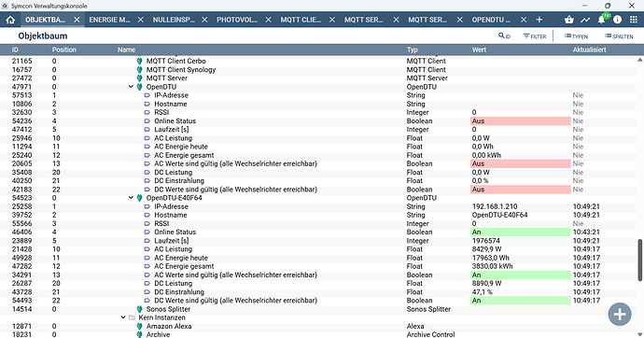644x338 pixels.
Task: Open the Typen dropdown
Action: pyautogui.click(x=576, y=36)
